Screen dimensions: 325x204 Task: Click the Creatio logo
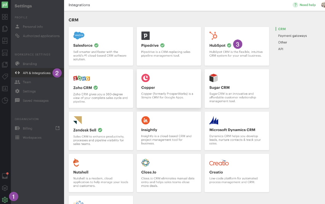[x=219, y=163]
